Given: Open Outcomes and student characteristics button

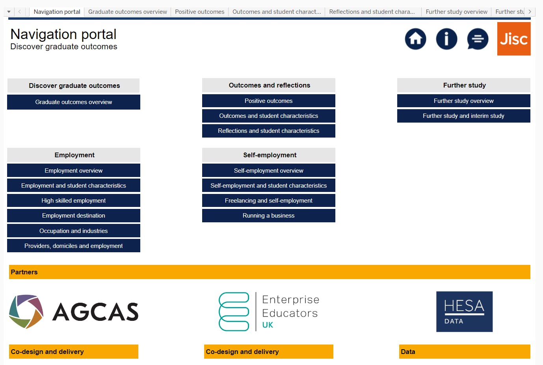Looking at the screenshot, I should click(269, 116).
